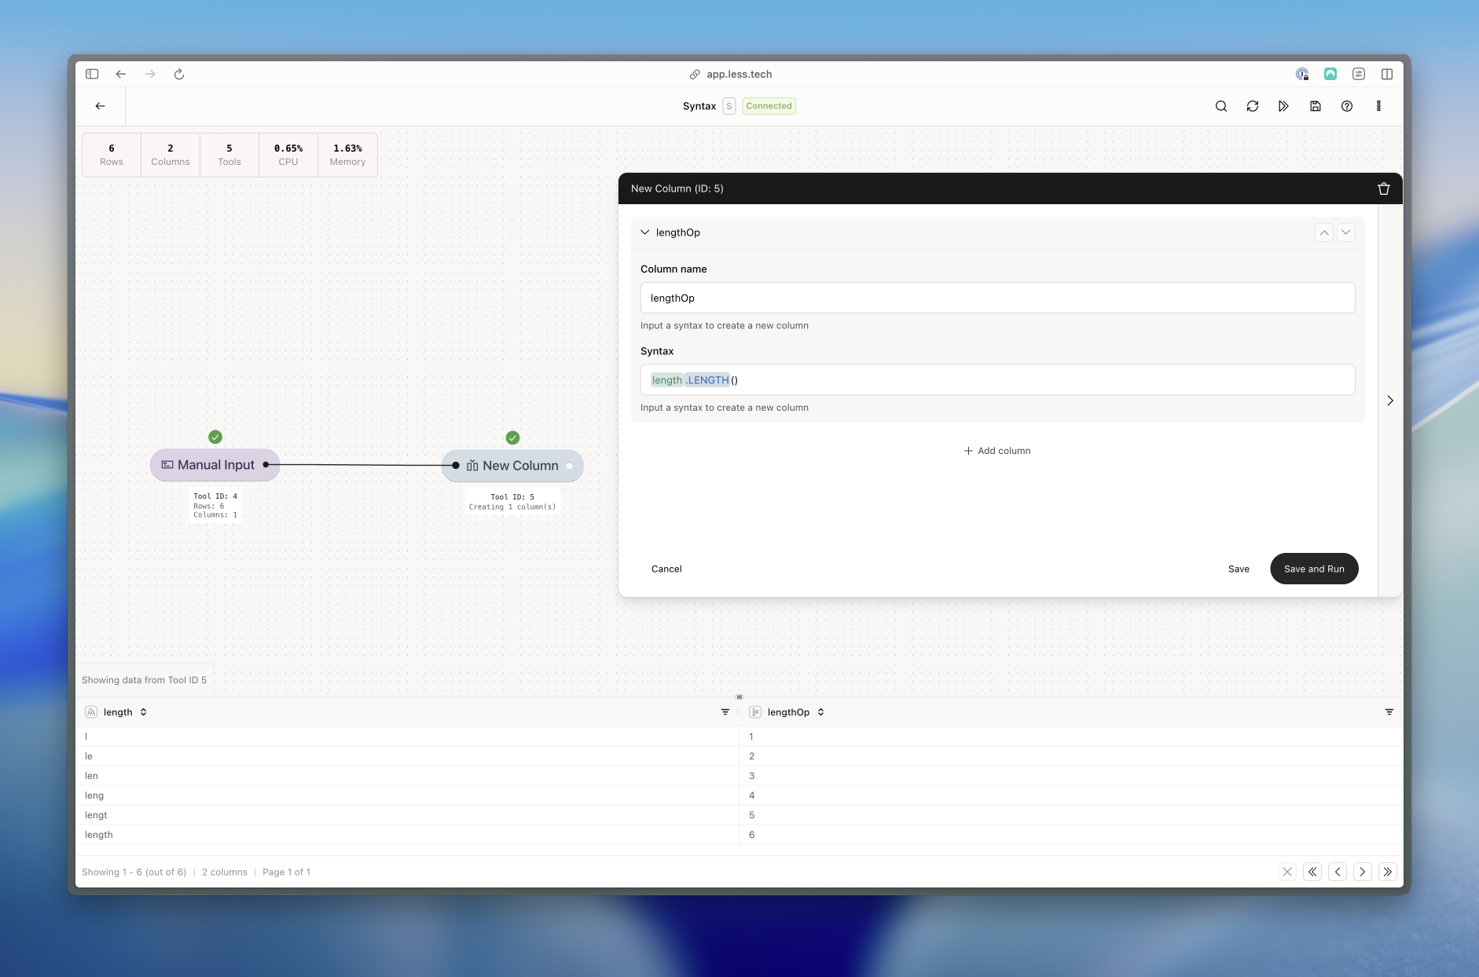Click the S shortcut badge
Screen dimensions: 1479x977
(x=729, y=106)
